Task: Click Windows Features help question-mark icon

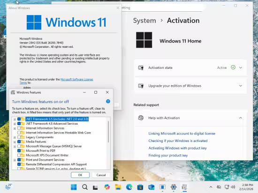Action: (x=108, y=101)
